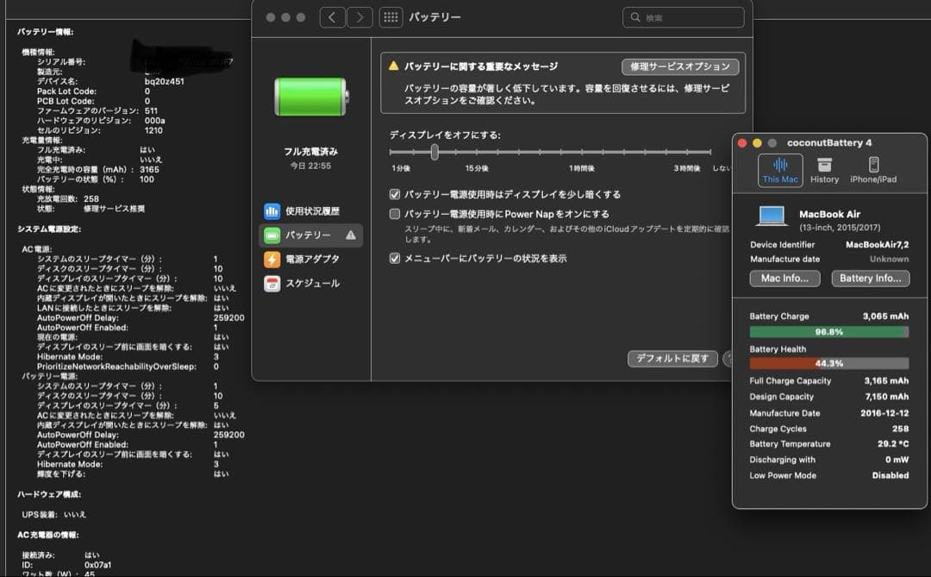Click the Low Power Mode Disabled value

[x=890, y=475]
